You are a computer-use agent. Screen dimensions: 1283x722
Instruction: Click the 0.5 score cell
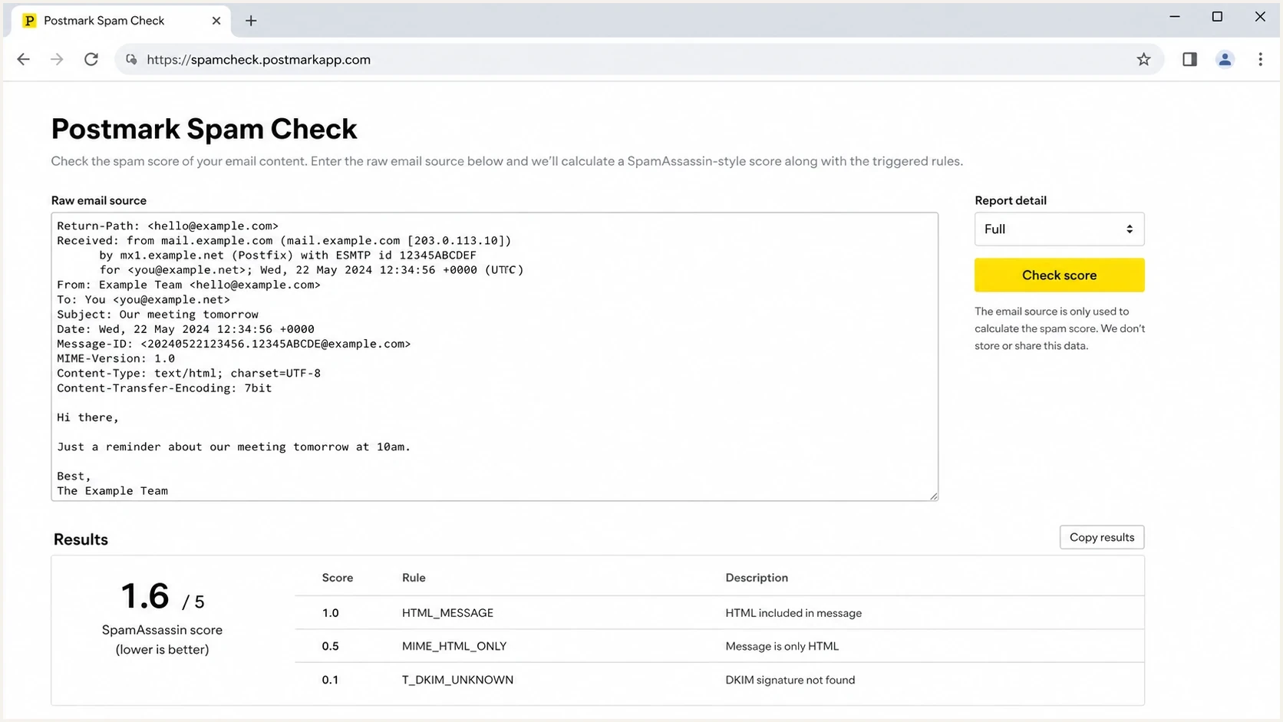click(x=330, y=646)
